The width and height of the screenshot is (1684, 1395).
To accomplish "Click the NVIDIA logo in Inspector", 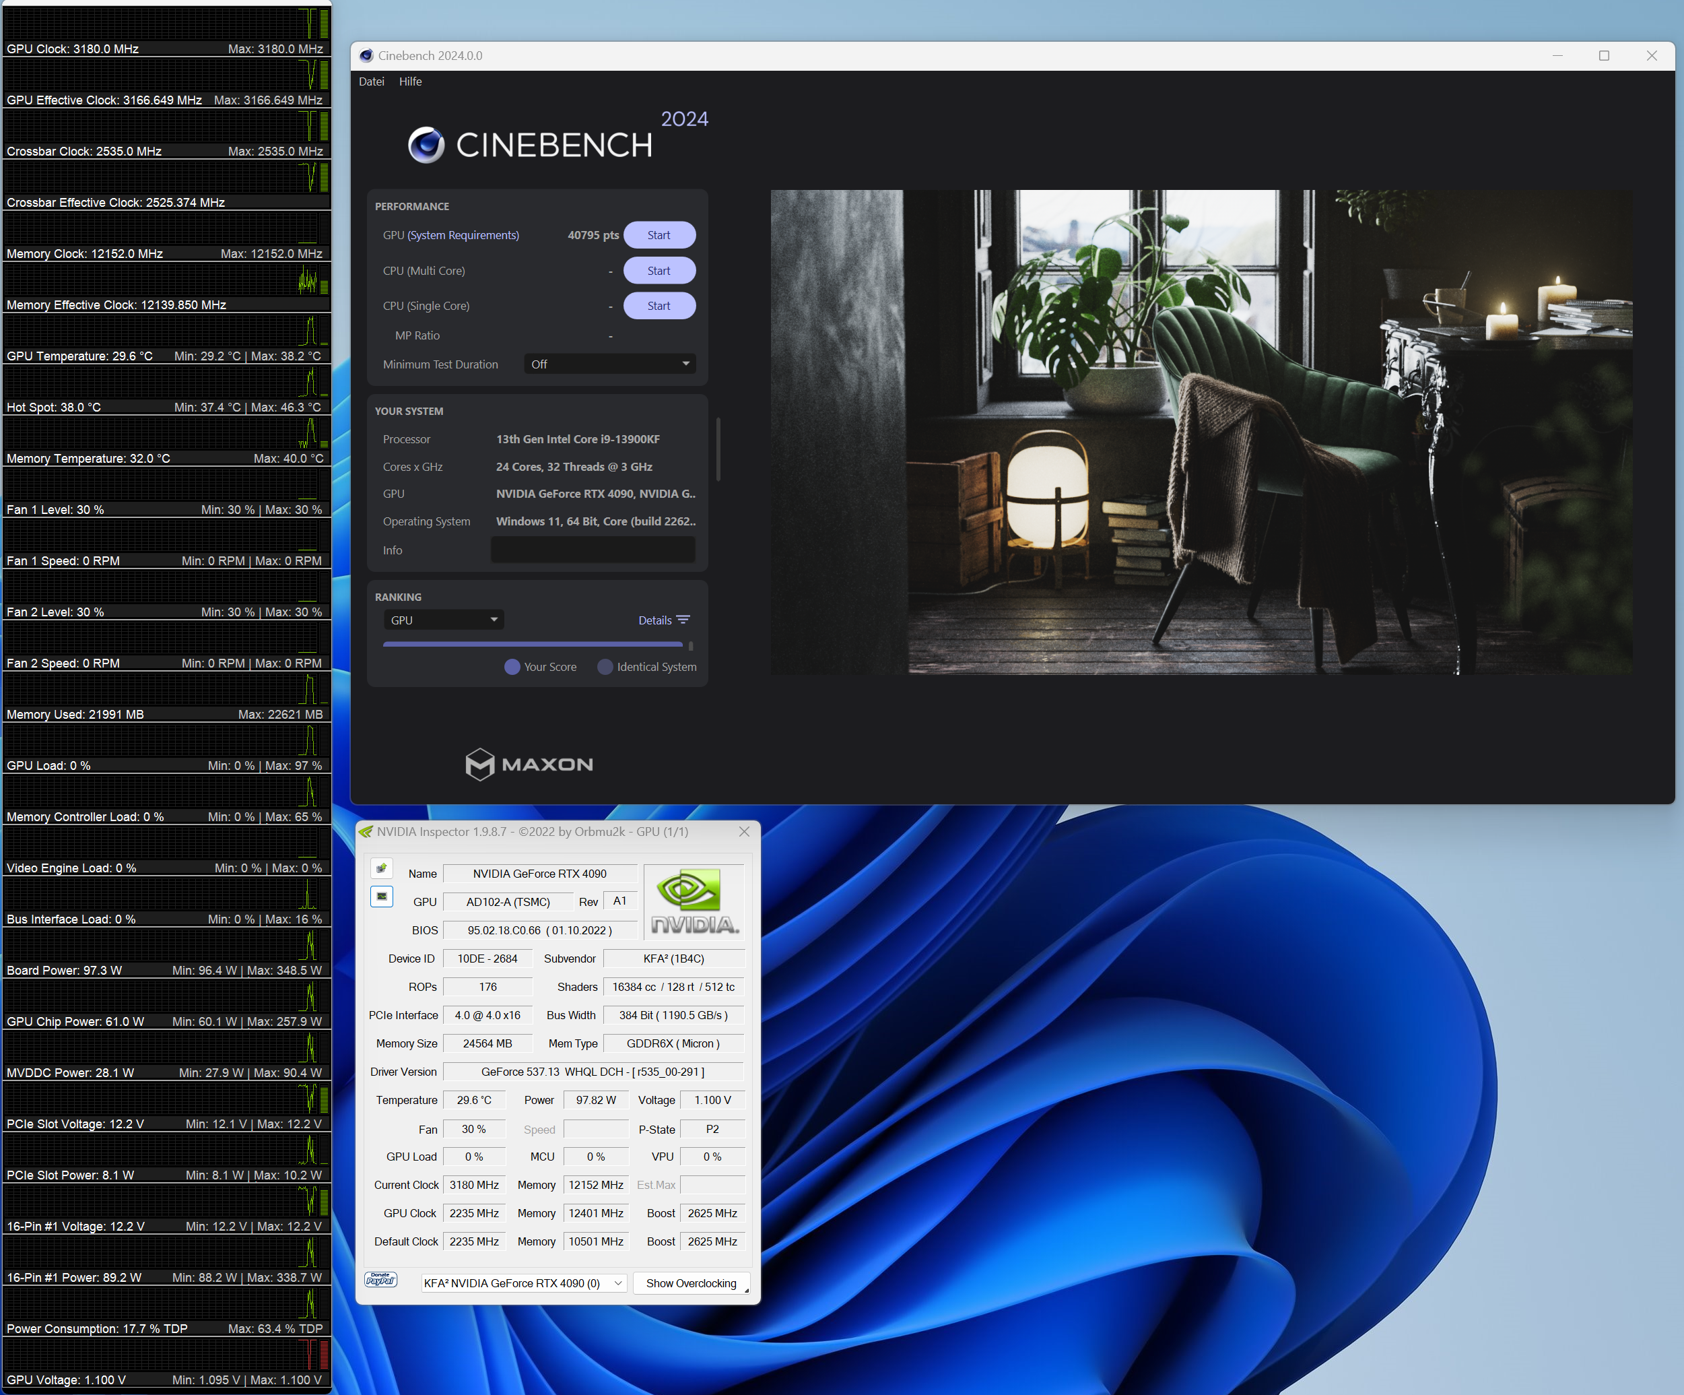I will (694, 902).
